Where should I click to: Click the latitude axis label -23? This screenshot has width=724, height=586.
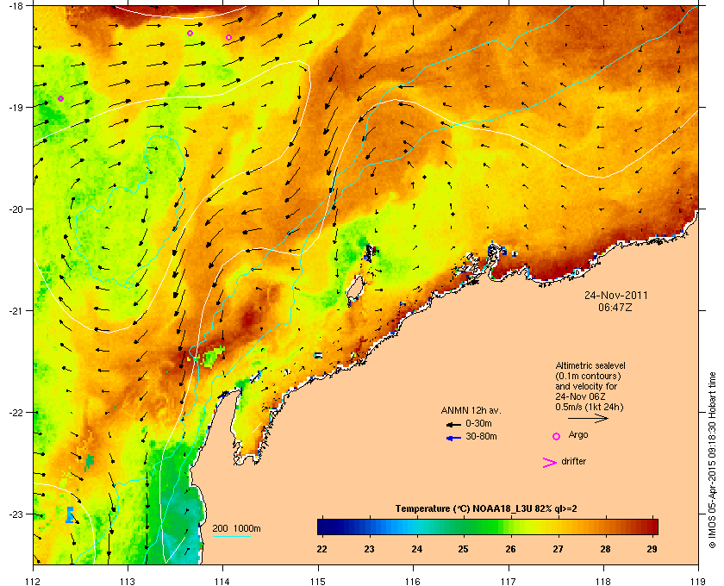click(16, 514)
